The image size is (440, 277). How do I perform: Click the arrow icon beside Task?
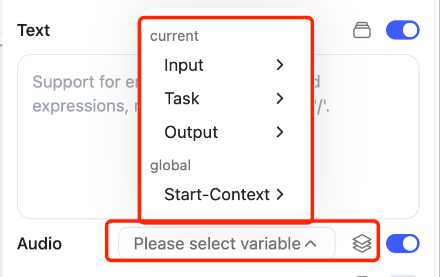[280, 98]
